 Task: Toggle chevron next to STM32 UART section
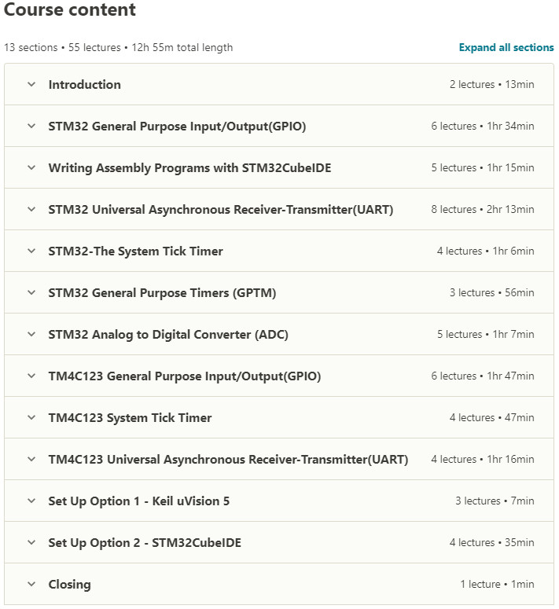31,210
